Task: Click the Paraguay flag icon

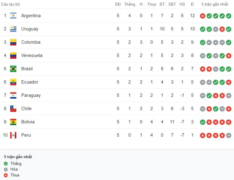Action: coord(13,95)
